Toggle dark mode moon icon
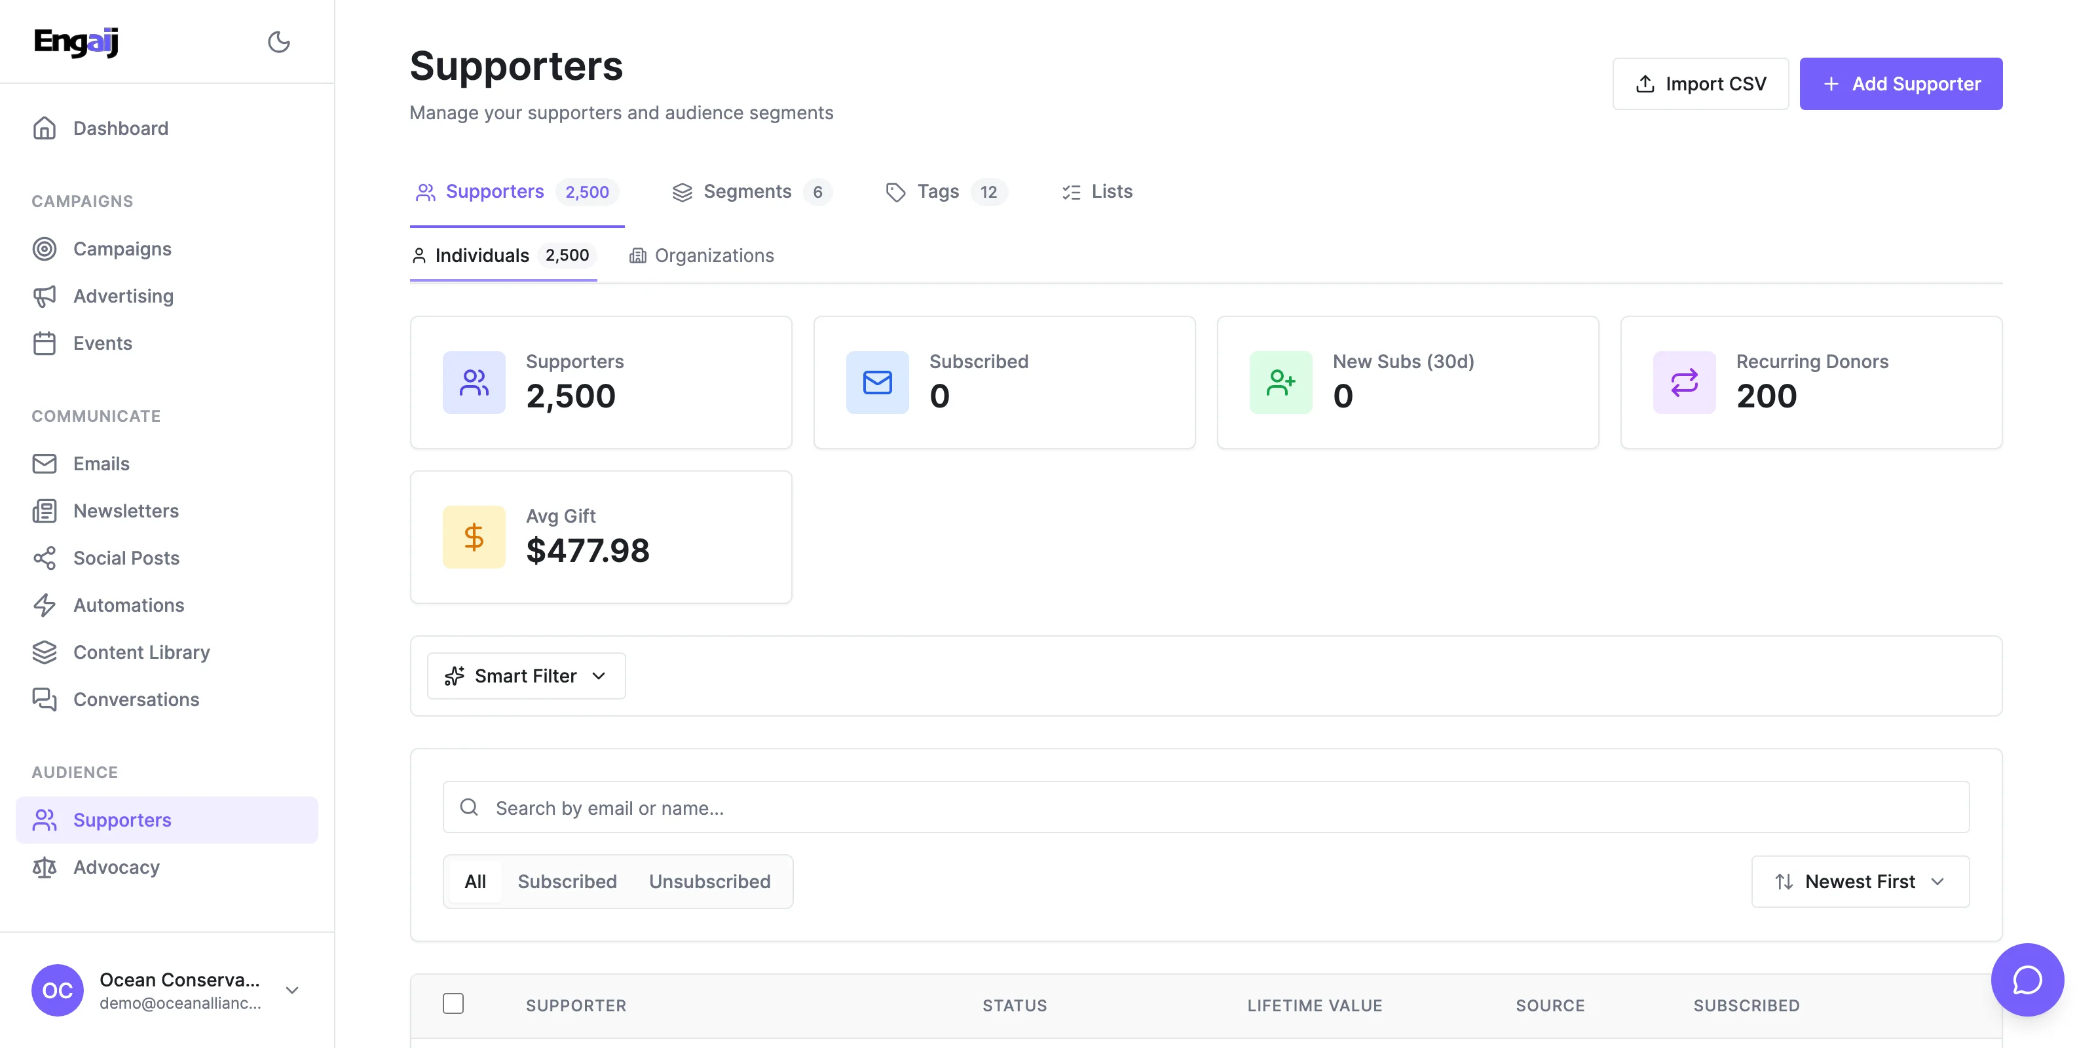The image size is (2096, 1048). coord(278,41)
